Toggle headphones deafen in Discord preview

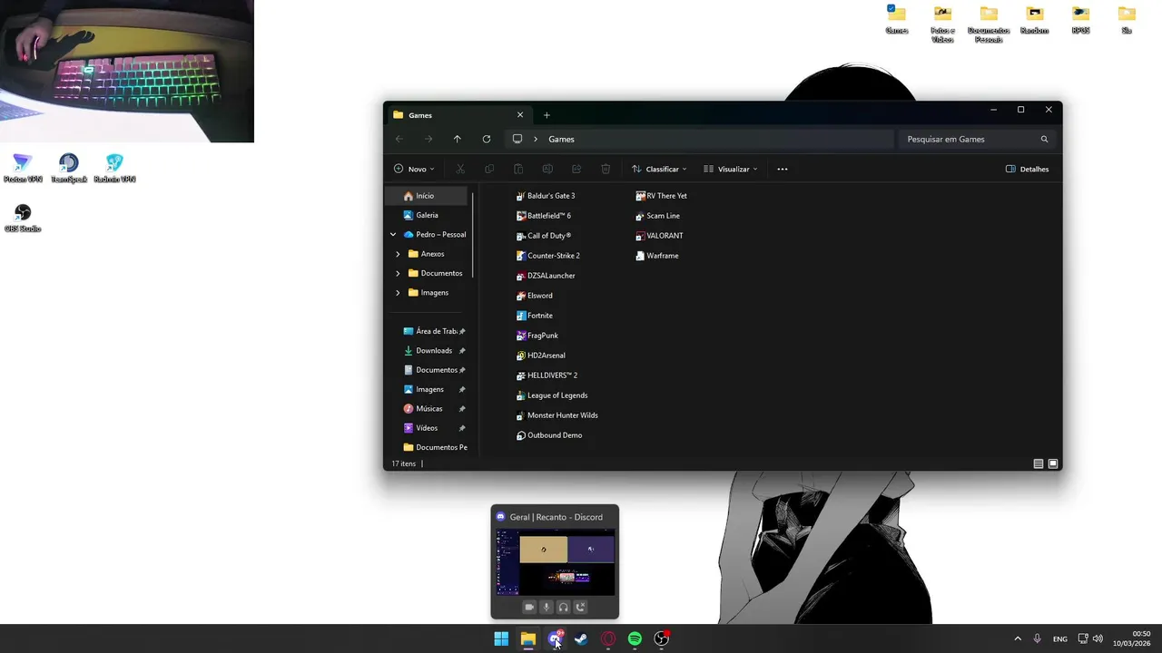click(564, 608)
